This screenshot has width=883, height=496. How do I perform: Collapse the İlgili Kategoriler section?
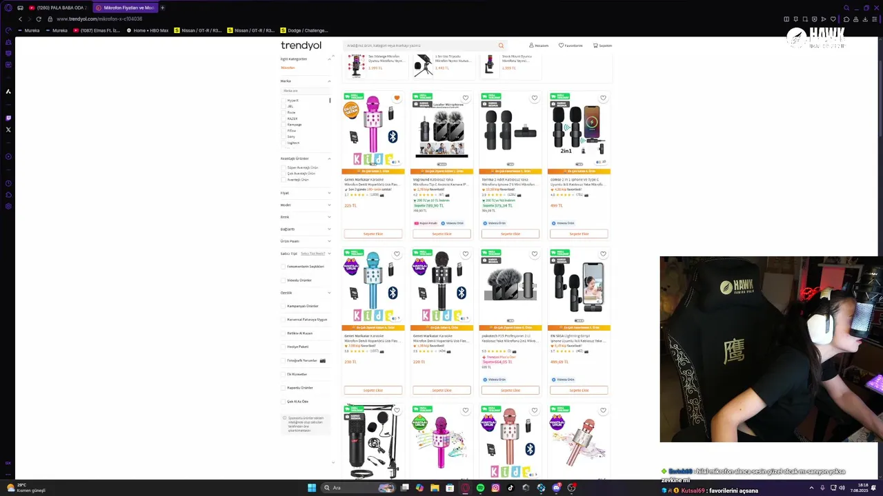coord(329,59)
